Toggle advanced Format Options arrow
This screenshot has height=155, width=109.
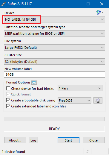[x=34, y=83]
